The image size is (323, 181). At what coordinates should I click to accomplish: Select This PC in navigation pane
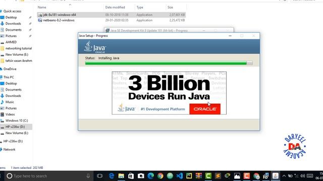[9, 77]
